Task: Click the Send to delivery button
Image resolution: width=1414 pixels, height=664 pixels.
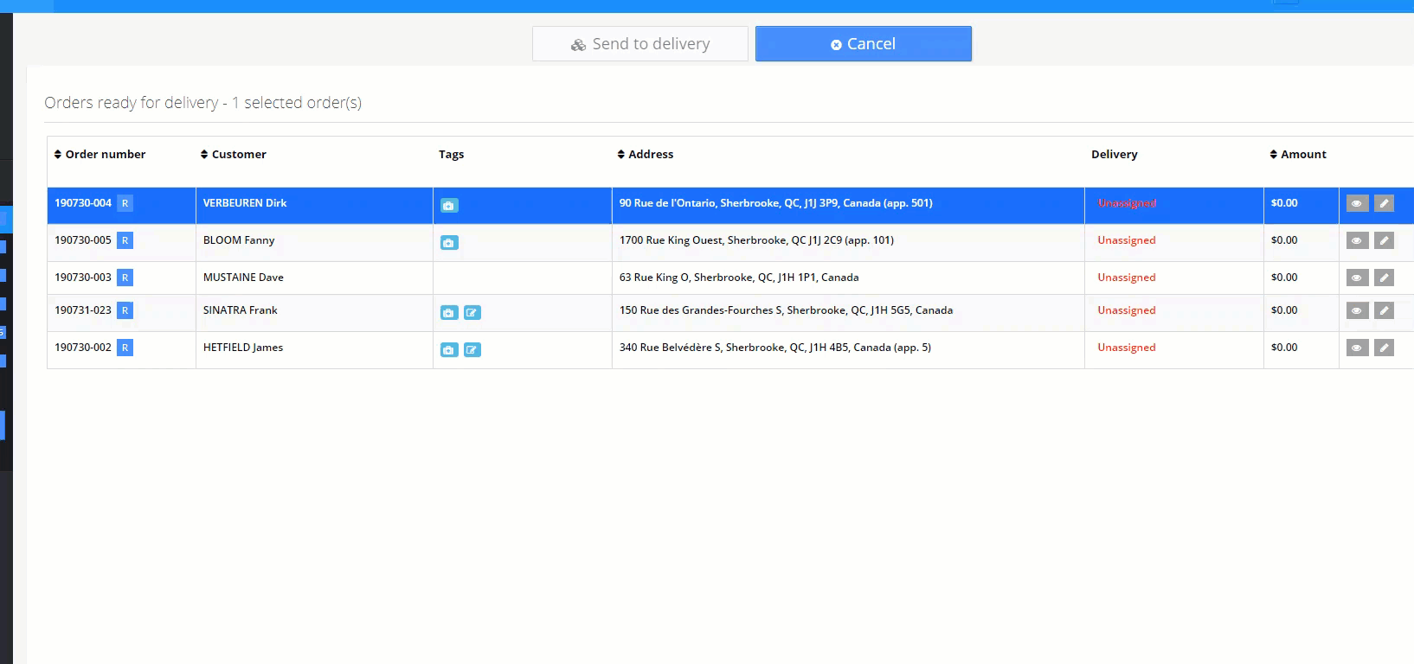Action: 640,44
